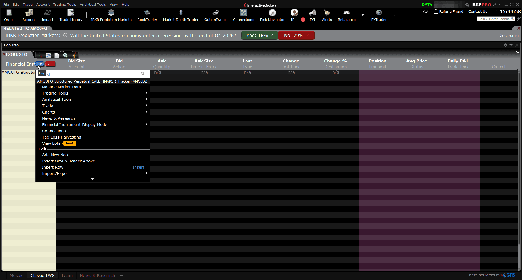The height and width of the screenshot is (280, 522).
Task: Open the Account window icon
Action: coord(29,15)
